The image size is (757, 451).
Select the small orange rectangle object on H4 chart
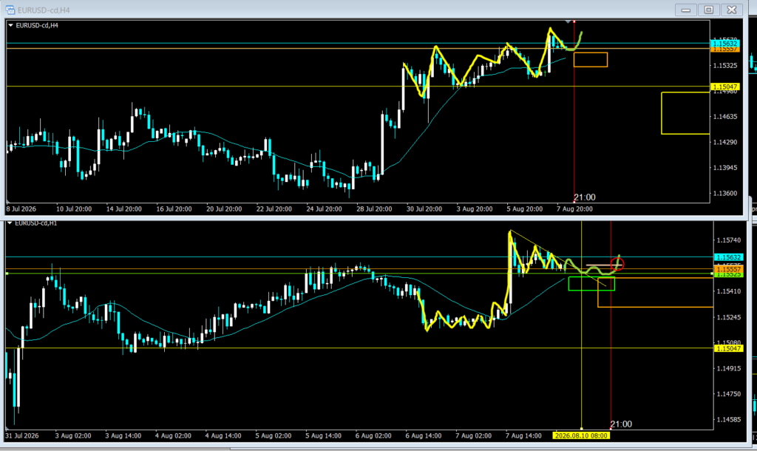(591, 60)
